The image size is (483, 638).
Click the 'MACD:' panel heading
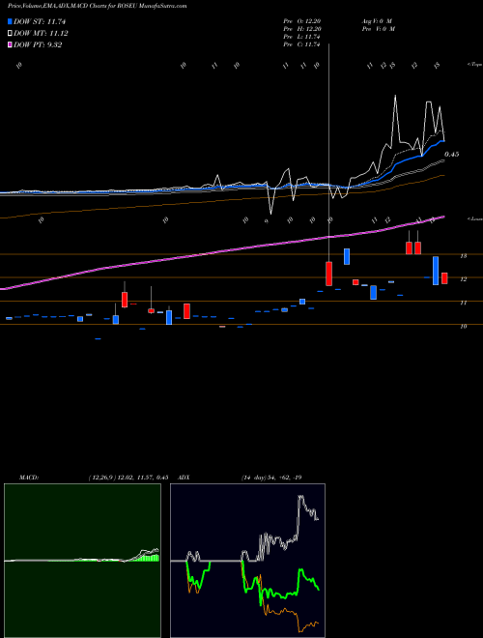[28, 478]
